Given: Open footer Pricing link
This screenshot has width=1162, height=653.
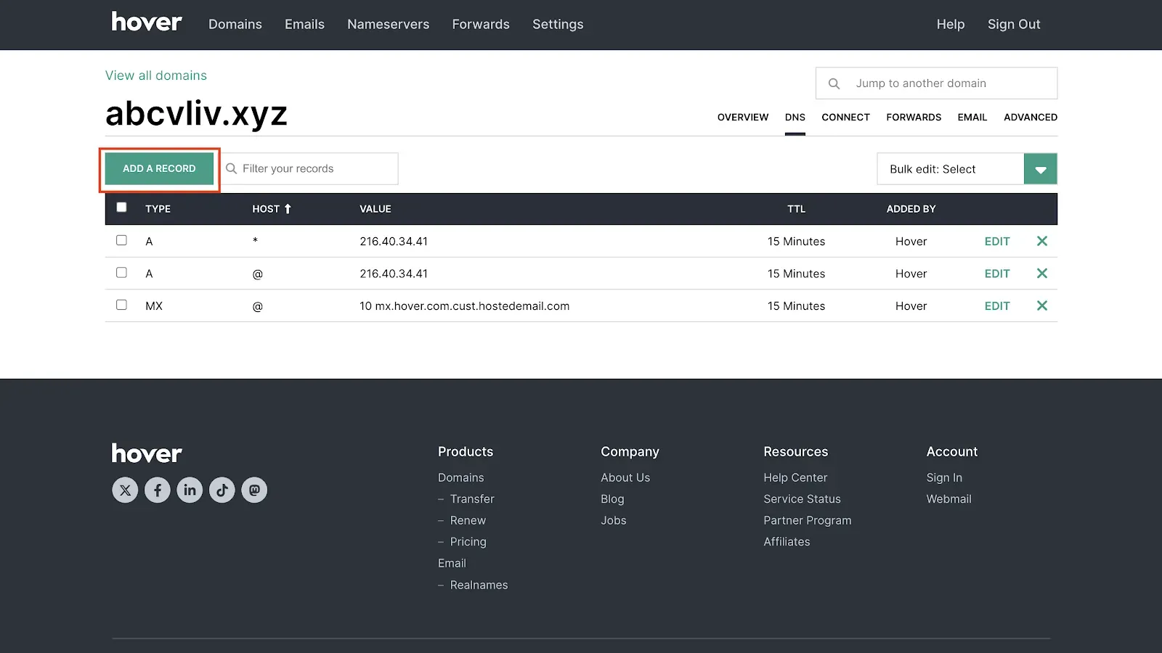Looking at the screenshot, I should tap(468, 542).
